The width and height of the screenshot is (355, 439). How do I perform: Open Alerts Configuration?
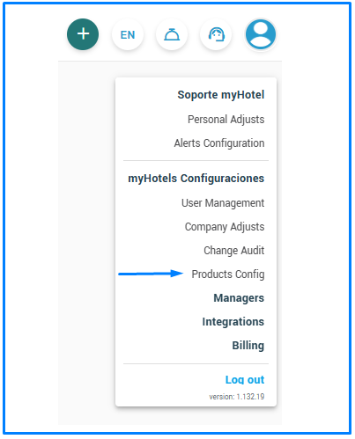219,143
